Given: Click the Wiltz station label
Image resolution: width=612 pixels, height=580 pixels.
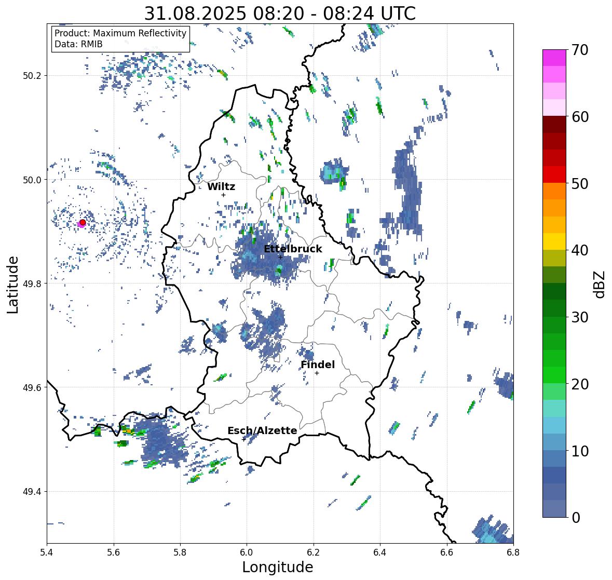Looking at the screenshot, I should (x=221, y=186).
